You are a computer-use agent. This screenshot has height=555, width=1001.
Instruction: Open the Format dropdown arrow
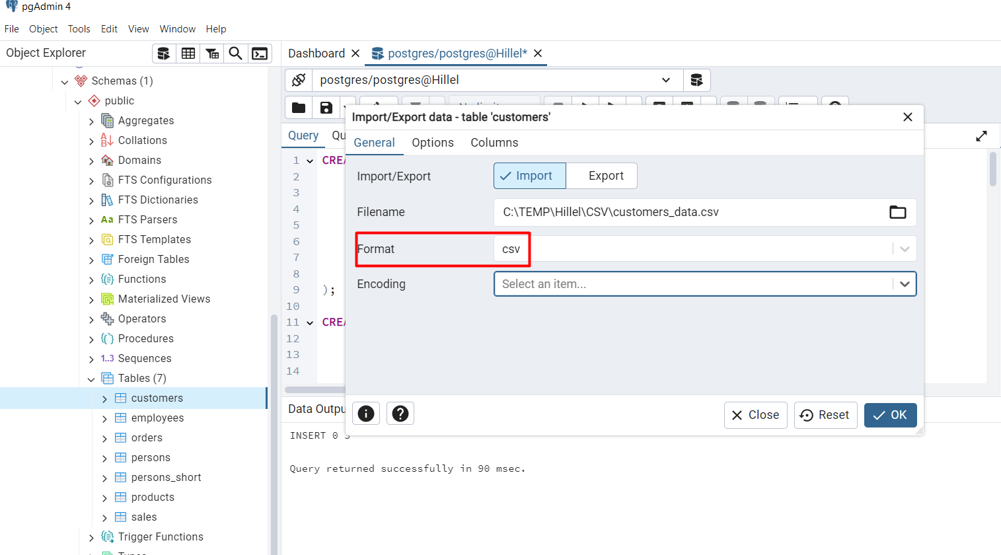905,249
